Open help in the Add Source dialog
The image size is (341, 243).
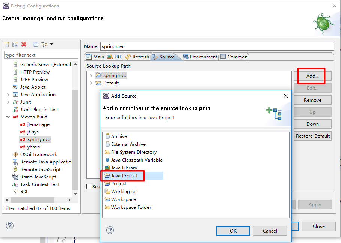[110, 230]
